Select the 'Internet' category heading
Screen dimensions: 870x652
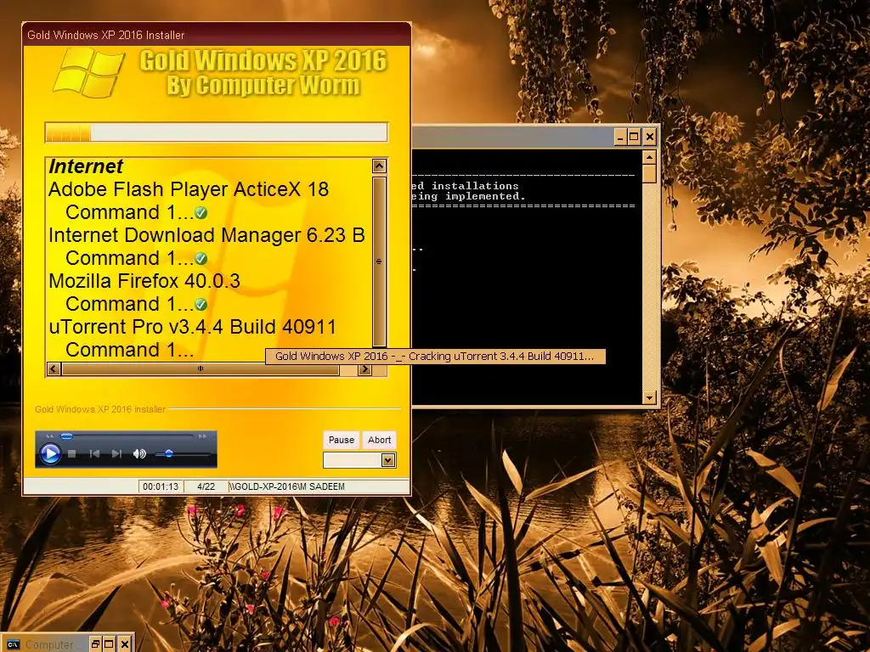(x=86, y=166)
